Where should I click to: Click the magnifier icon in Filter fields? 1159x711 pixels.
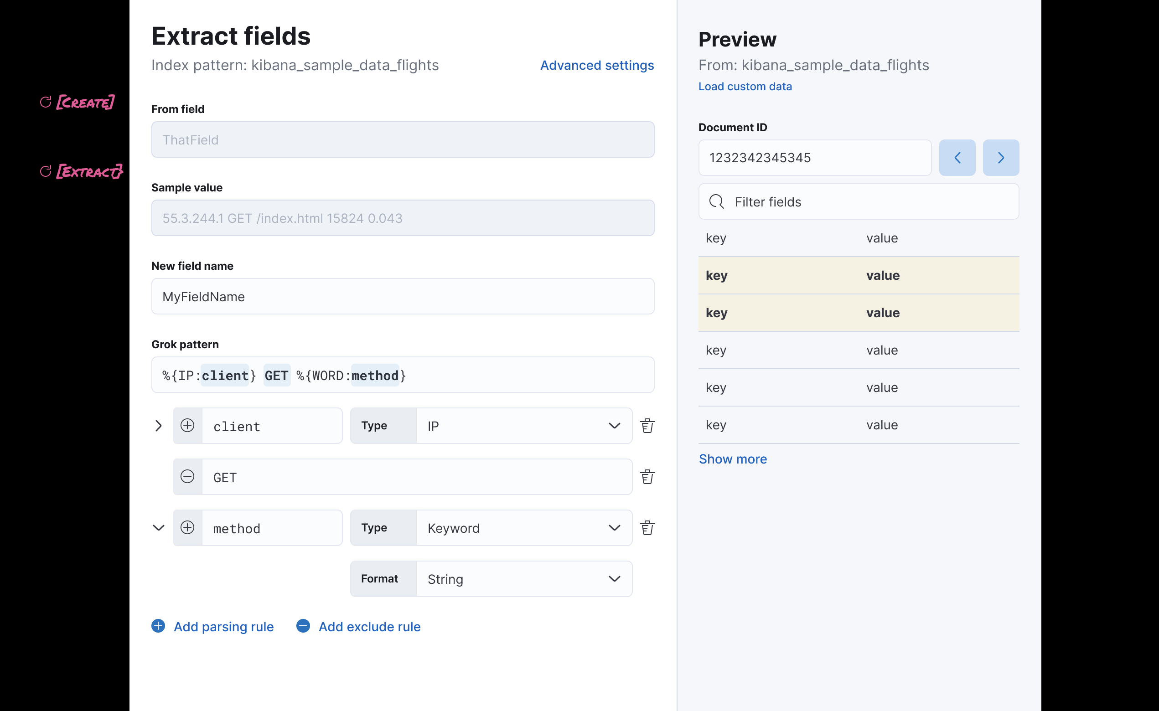tap(717, 201)
